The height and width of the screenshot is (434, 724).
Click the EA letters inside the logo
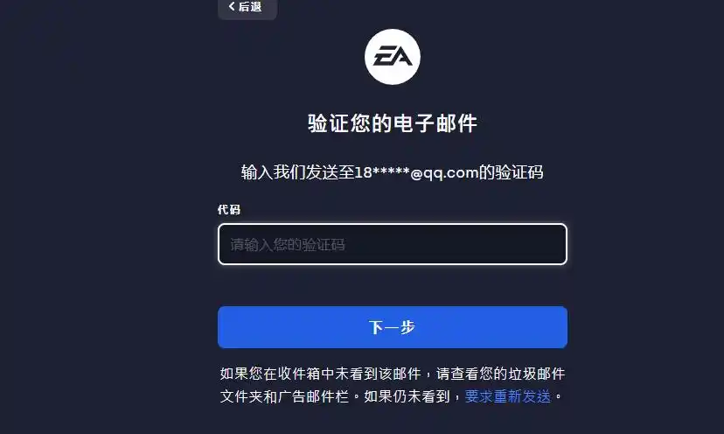393,57
